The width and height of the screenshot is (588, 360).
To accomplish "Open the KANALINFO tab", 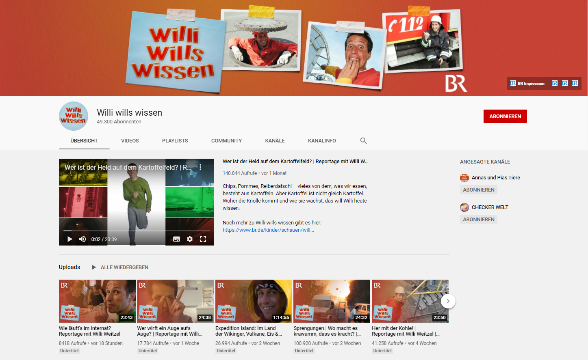I will coord(322,141).
